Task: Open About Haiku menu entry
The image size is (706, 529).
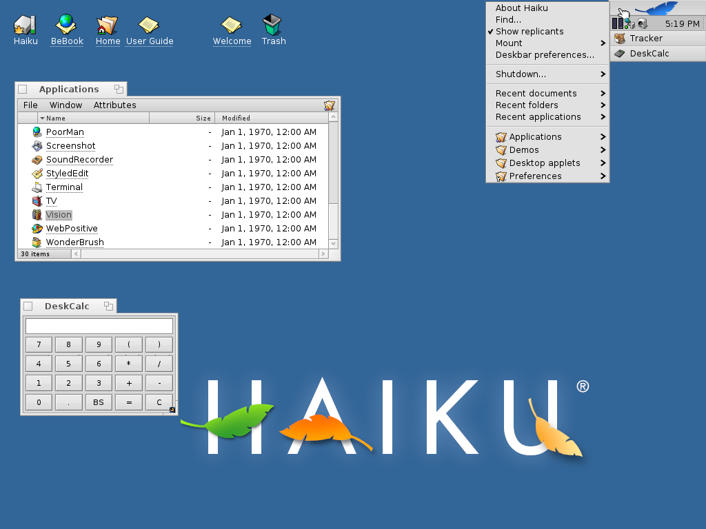Action: pyautogui.click(x=547, y=8)
